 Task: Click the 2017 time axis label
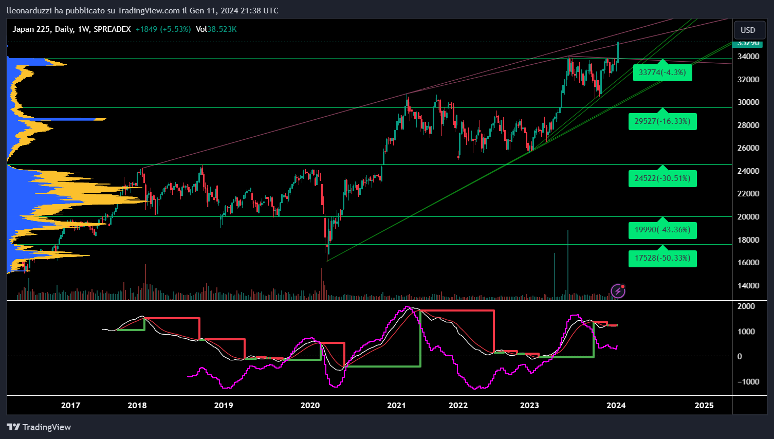point(70,406)
